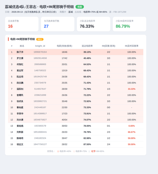Click the date 2026-09-13 in the subtitle
The width and height of the screenshot is (158, 174).
[x=17, y=12]
